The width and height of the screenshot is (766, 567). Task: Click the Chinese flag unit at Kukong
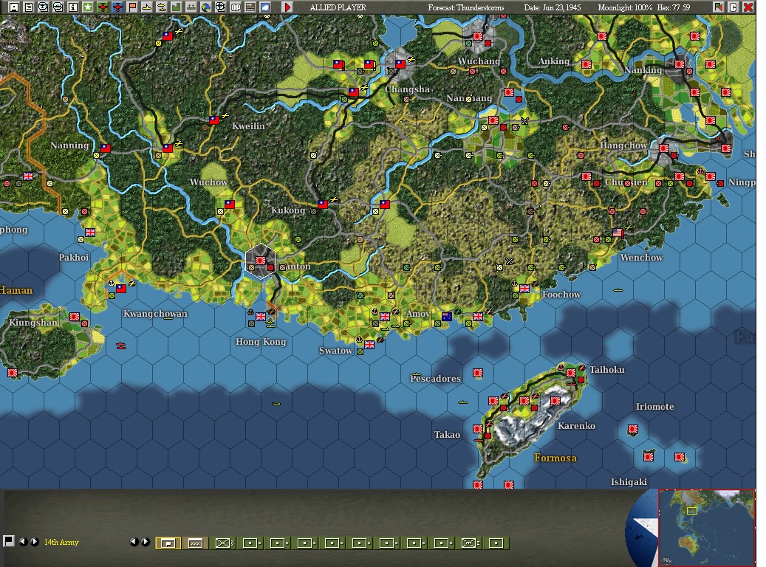(322, 205)
